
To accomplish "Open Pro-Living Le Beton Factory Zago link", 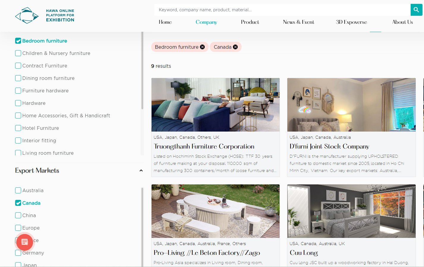I will click(207, 253).
